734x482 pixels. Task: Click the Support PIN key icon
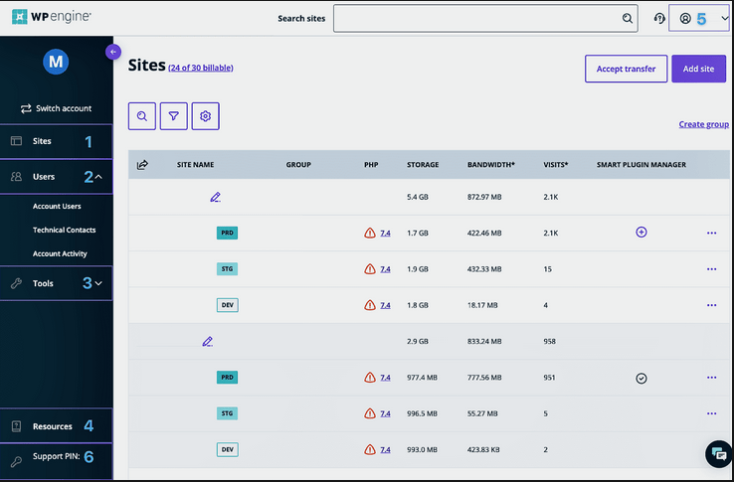pos(16,462)
